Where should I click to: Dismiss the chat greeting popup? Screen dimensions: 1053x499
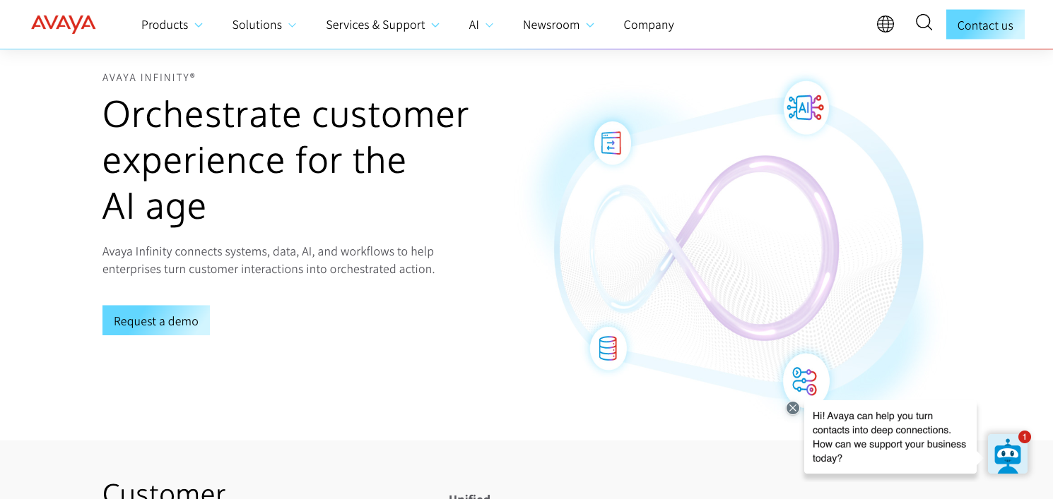point(793,408)
